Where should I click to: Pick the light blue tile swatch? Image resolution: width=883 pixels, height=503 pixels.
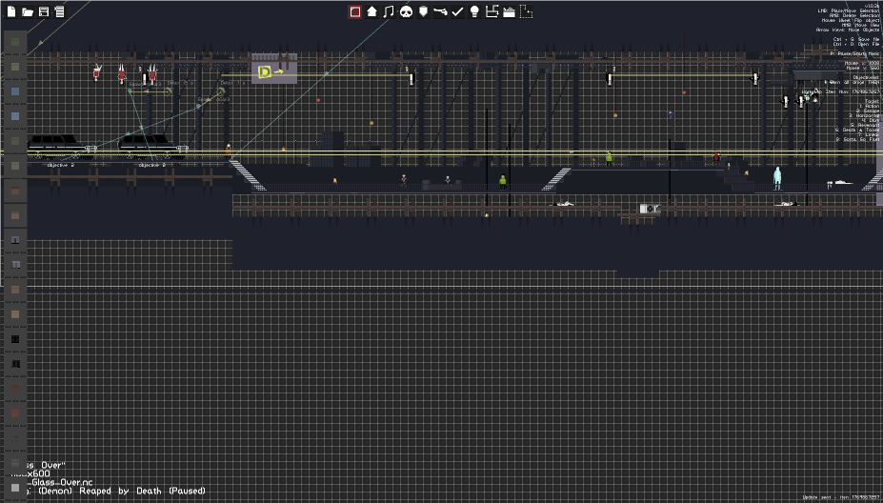click(x=15, y=116)
